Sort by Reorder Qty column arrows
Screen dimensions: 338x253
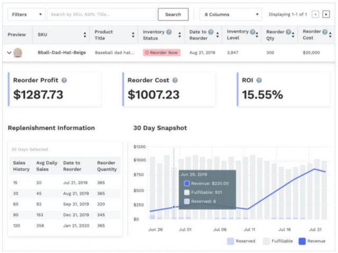tap(293, 35)
